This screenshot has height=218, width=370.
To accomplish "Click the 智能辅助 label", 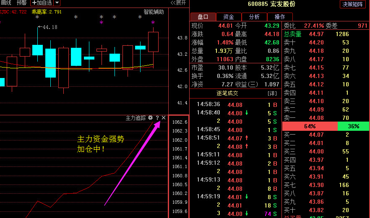I will 154,12.
